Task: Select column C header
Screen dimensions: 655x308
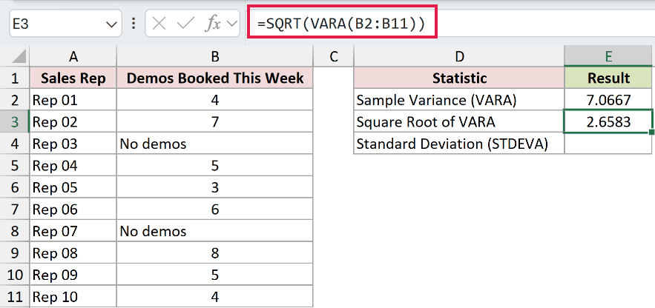Action: [333, 57]
